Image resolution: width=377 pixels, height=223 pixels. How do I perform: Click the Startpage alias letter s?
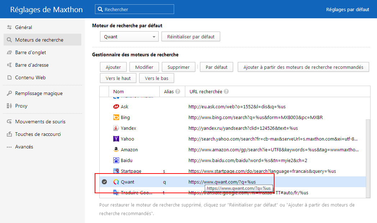(164, 171)
